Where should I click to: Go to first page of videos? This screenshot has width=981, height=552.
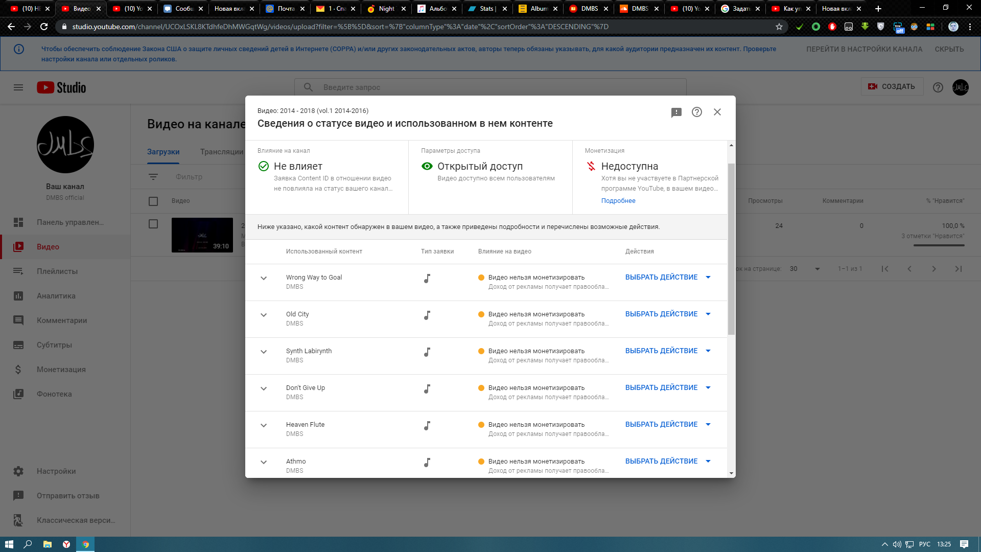pyautogui.click(x=885, y=269)
